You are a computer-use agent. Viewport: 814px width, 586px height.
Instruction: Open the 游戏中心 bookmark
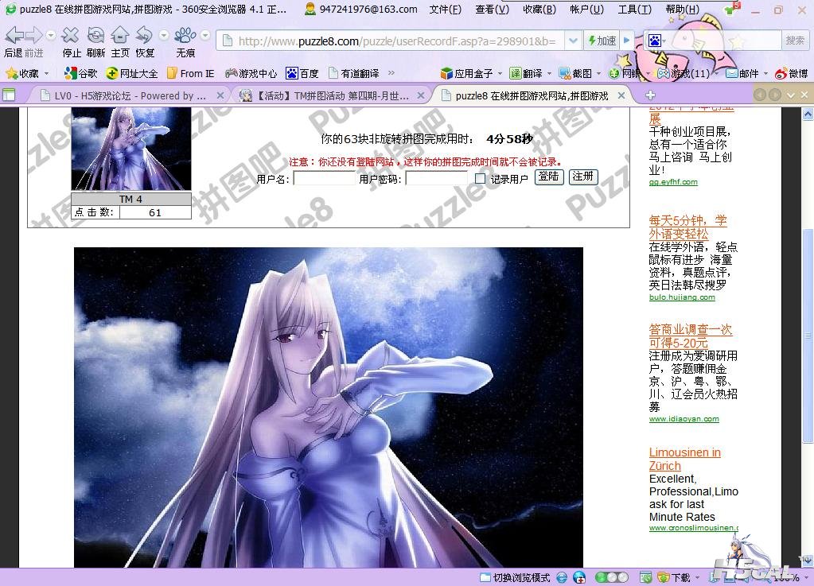click(251, 74)
